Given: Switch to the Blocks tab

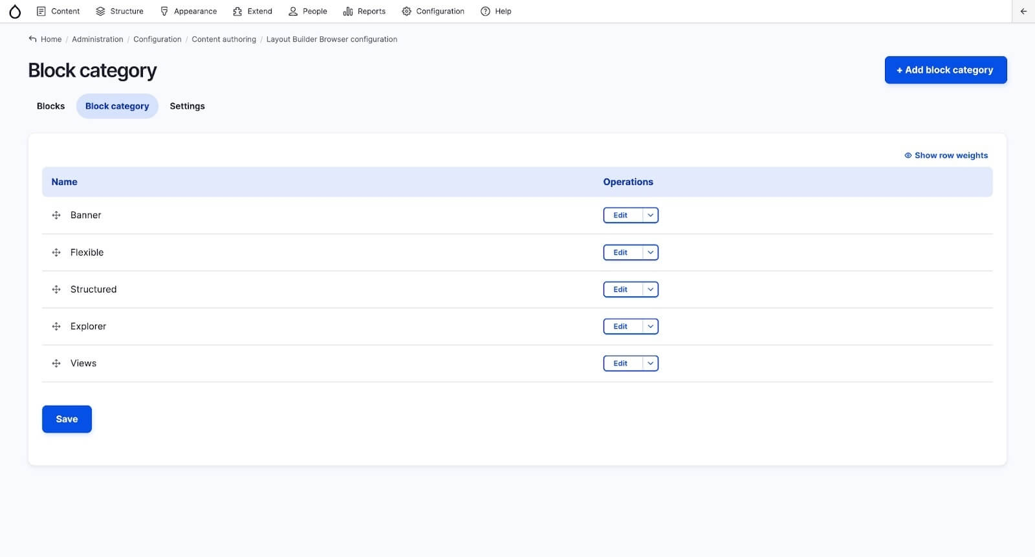Looking at the screenshot, I should coord(50,106).
